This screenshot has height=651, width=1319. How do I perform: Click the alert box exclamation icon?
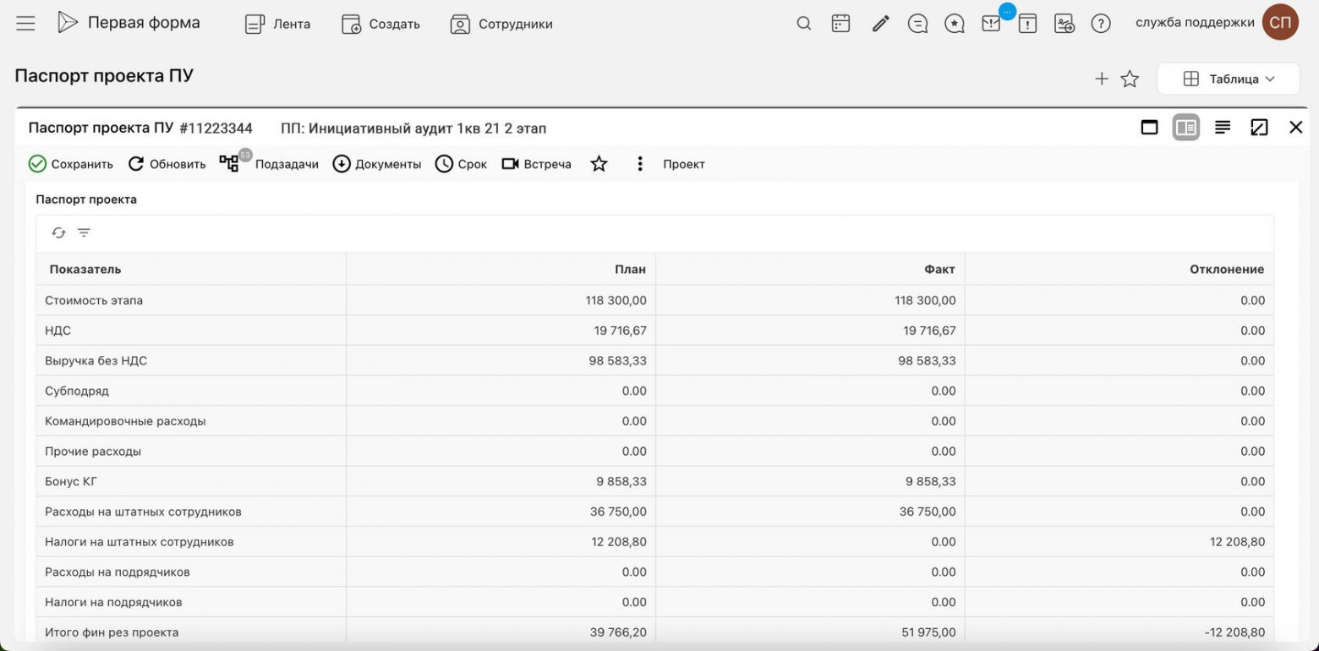coord(1027,24)
